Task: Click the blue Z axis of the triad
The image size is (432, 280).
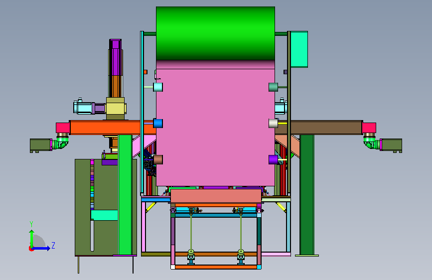Action: pos(42,248)
